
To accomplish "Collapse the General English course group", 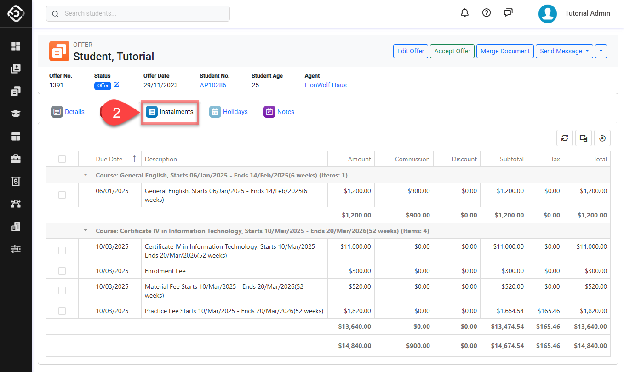I will [86, 175].
